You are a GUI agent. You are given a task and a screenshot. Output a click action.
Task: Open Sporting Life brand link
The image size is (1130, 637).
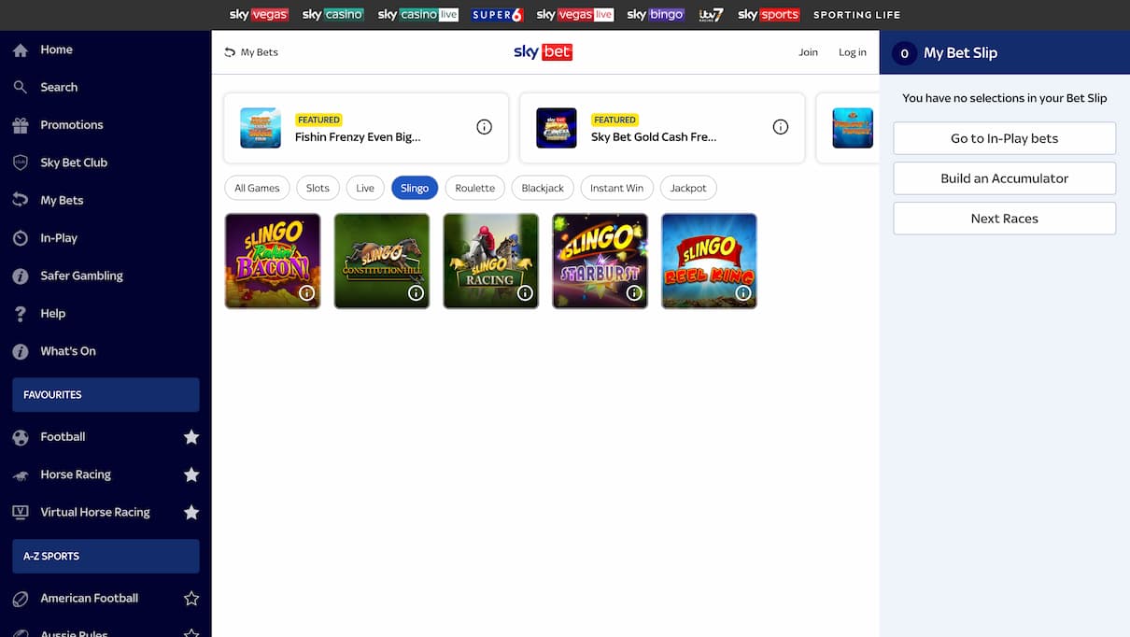click(856, 15)
